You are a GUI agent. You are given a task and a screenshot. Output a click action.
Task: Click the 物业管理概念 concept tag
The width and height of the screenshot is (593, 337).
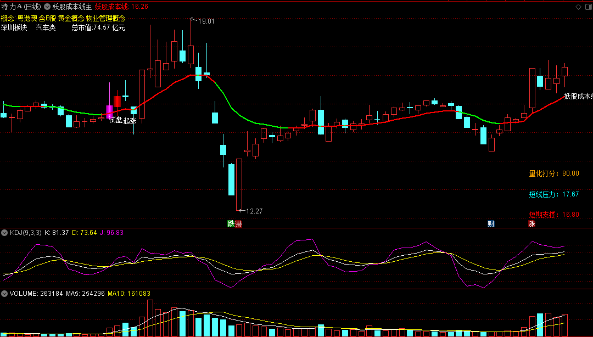click(x=105, y=18)
